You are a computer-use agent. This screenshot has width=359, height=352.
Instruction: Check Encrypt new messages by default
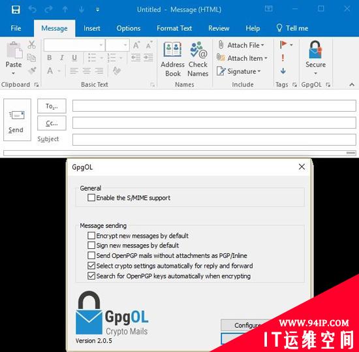tap(91, 236)
